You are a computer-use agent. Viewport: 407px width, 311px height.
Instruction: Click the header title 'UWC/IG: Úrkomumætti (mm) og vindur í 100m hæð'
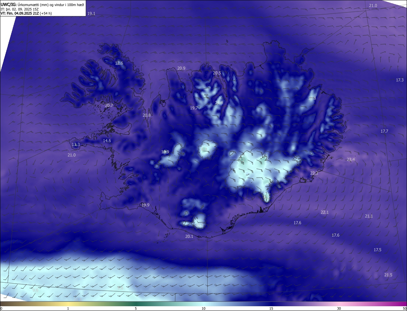click(42, 4)
